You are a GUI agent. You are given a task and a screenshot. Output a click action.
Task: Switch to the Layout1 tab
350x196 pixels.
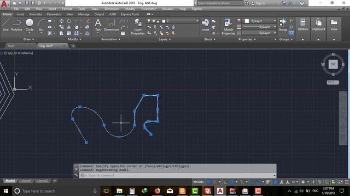[26, 181]
